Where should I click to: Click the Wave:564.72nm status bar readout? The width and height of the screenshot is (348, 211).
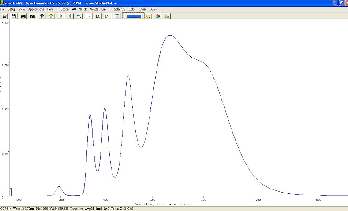click(23, 208)
